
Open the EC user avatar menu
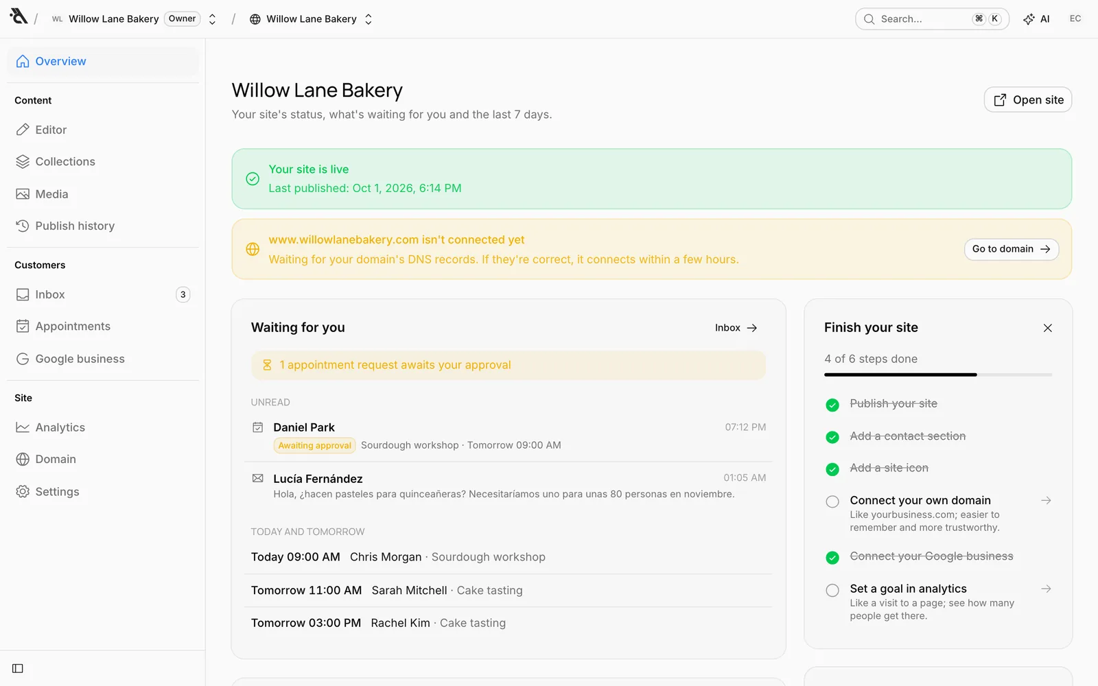tap(1075, 19)
